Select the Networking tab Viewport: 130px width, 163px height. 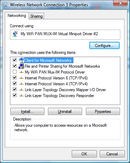tap(17, 16)
